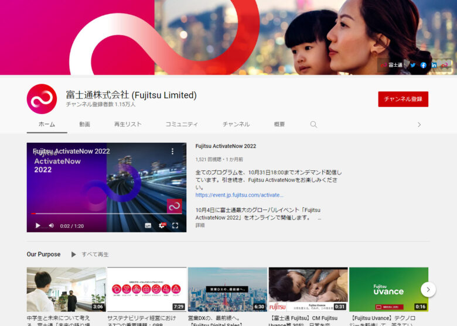Screen dimensions: 457x326
Task: Open the チャンネル tab
Action: coord(236,124)
